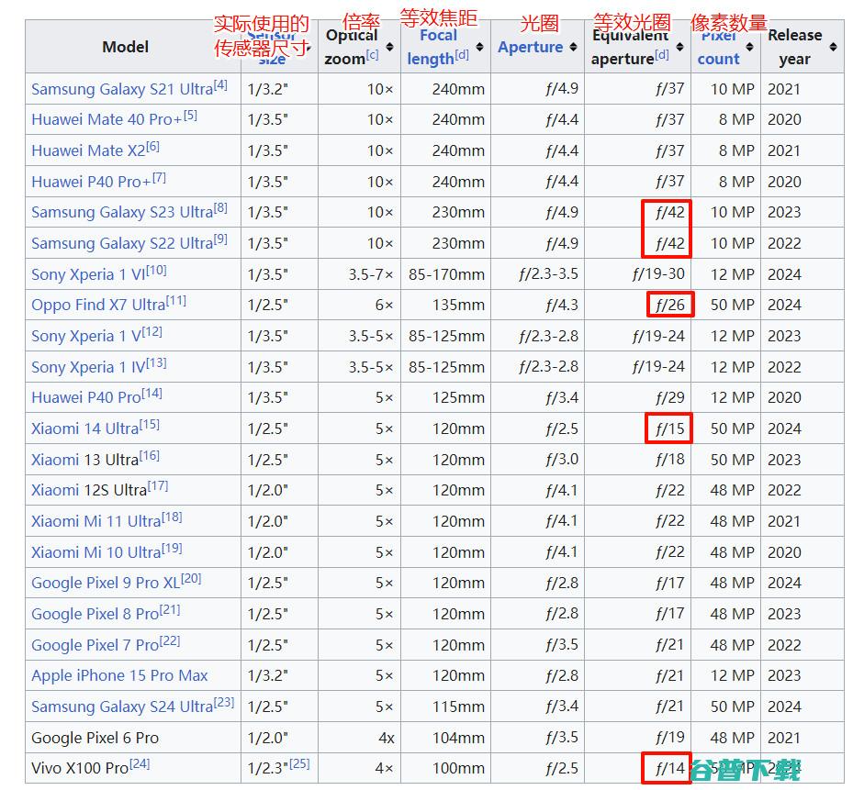Open Samsung Galaxy S24 Ultra link

122,707
